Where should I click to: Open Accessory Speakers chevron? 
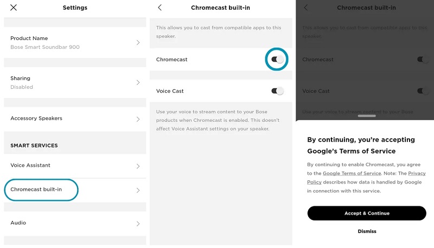[x=138, y=119]
